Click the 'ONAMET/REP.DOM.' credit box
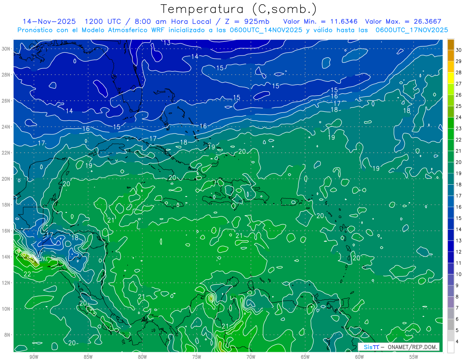Viewport: 469px width, 362px height. click(x=398, y=347)
